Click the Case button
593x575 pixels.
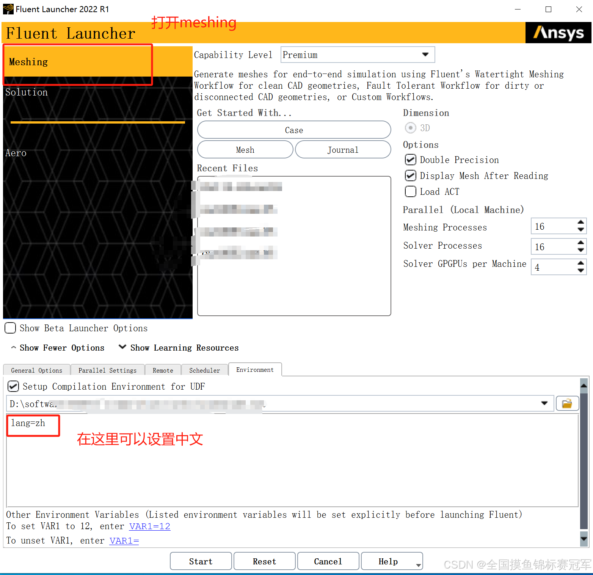coord(294,130)
